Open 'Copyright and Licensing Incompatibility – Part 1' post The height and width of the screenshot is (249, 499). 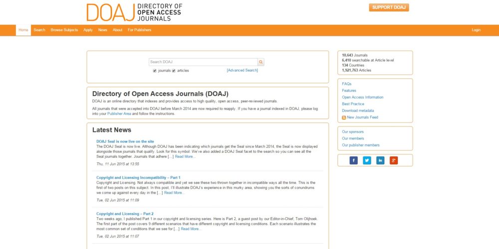click(x=138, y=178)
